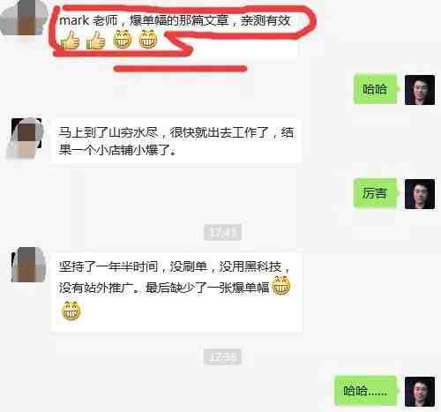This screenshot has height=412, width=441.
Task: Select the green 厉害 message bubble
Action: [x=376, y=193]
